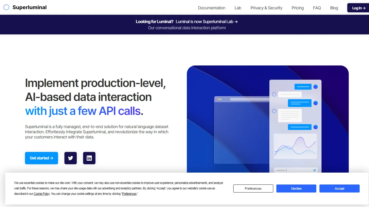Visit the Blog from navigation
The height and width of the screenshot is (207, 369).
click(334, 8)
